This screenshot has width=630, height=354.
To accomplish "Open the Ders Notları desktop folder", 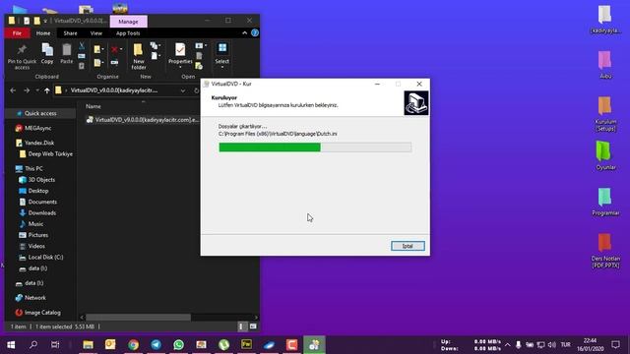I will pos(605,251).
